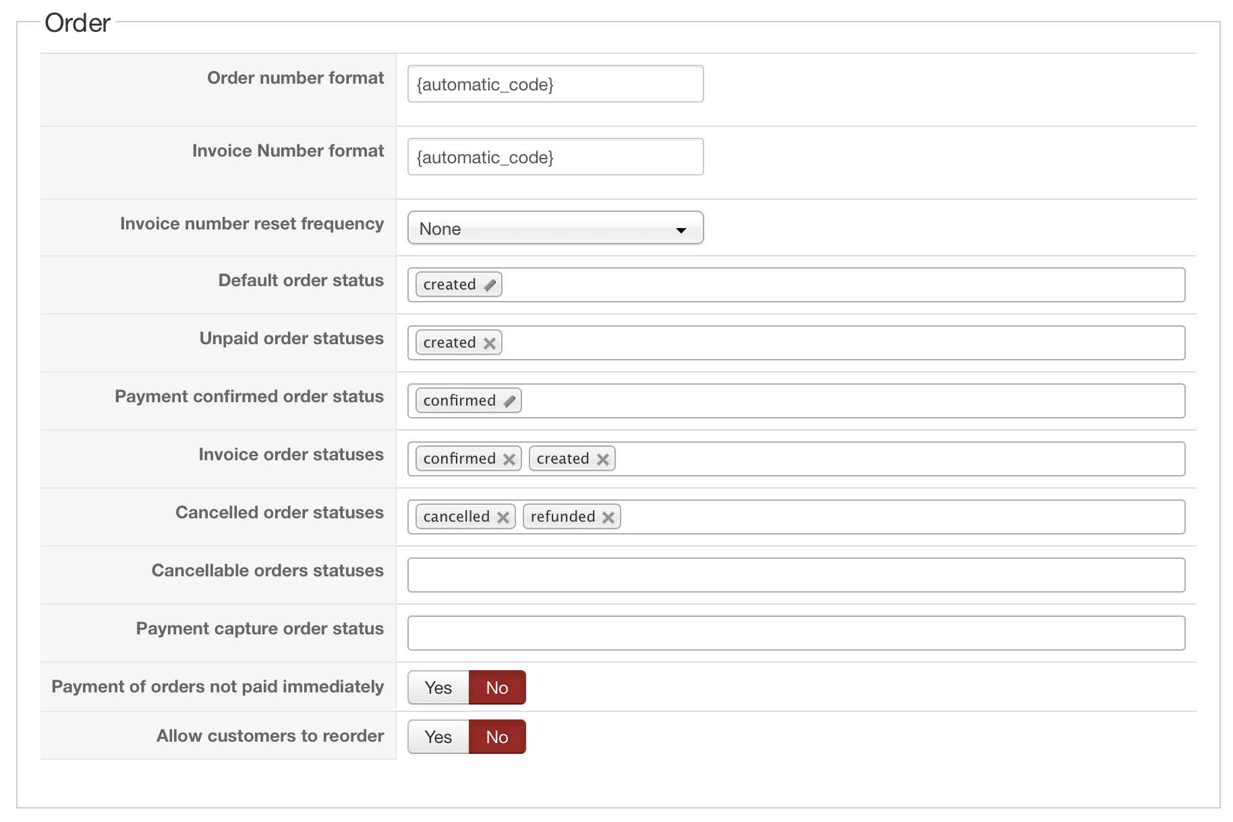Click edit pencil on Default order status tag
Viewport: 1233px width, 822px height.
(490, 285)
